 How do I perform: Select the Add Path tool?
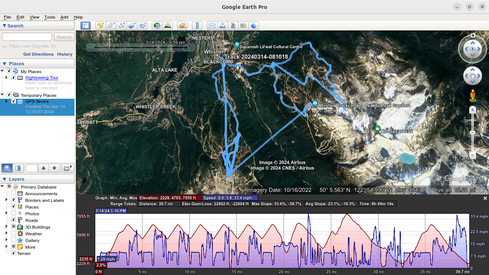point(122,26)
